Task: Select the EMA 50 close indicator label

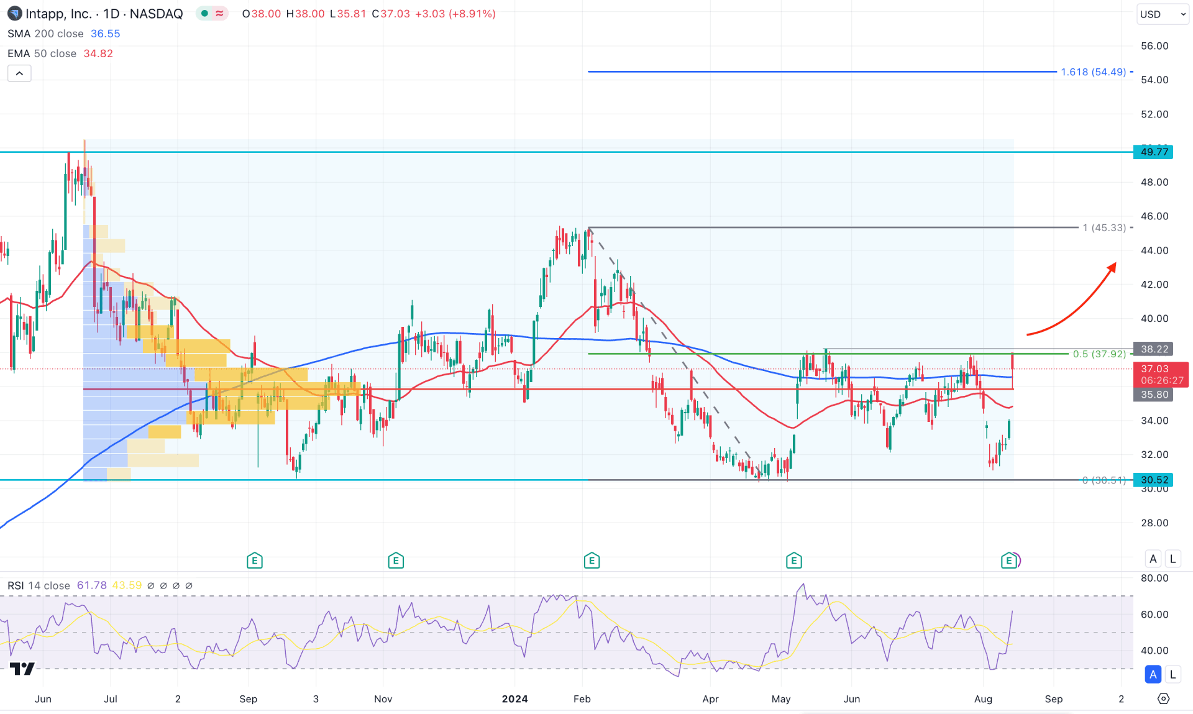Action: click(x=42, y=53)
